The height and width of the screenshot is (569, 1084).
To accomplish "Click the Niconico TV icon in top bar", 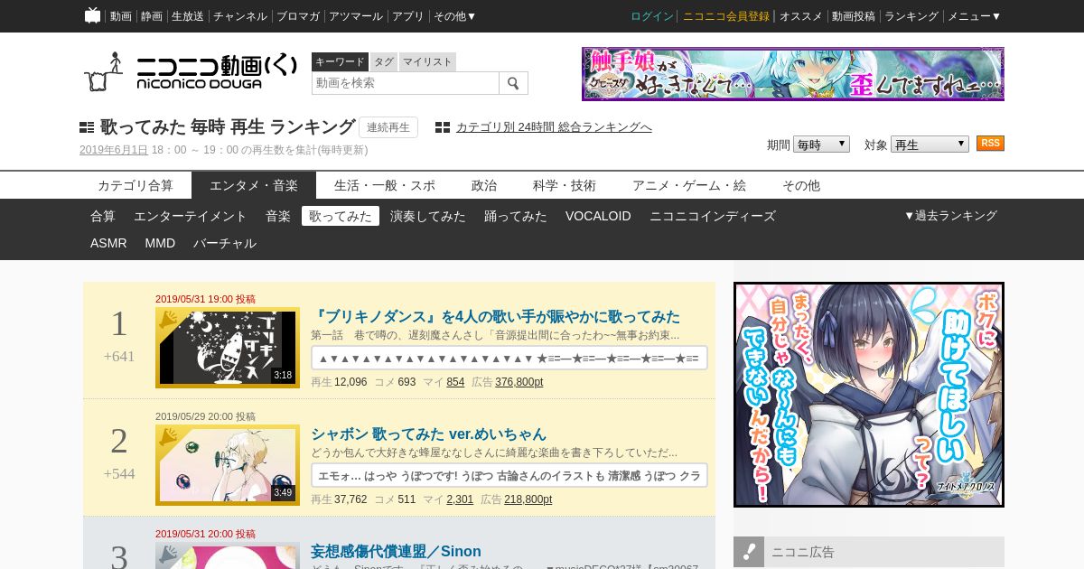I will click(92, 15).
